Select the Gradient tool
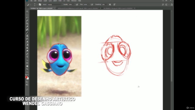195x110 pixels. tap(27, 45)
